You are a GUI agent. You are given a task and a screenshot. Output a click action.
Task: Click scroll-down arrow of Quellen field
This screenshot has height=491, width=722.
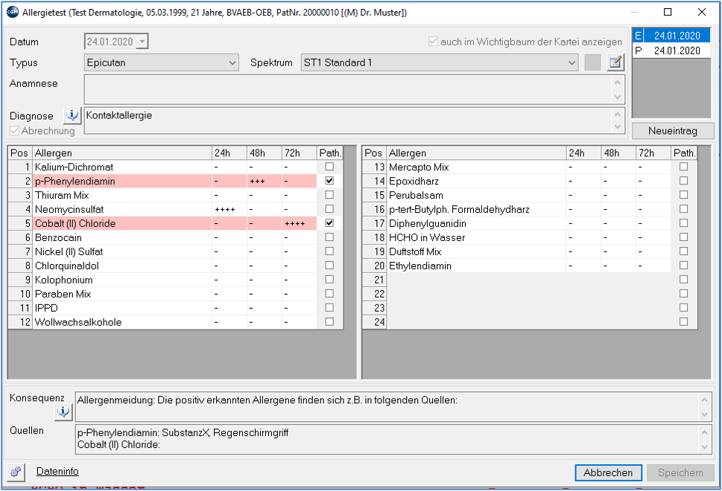[x=705, y=446]
